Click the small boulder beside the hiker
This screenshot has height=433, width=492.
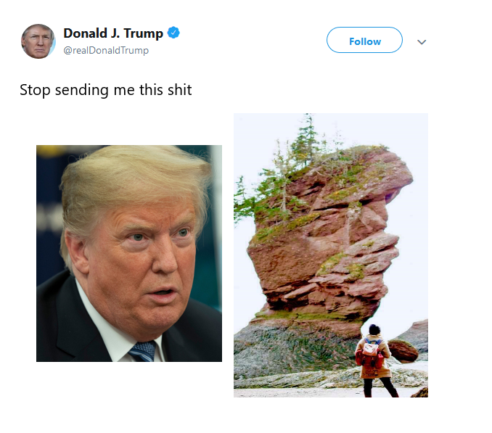(x=403, y=351)
